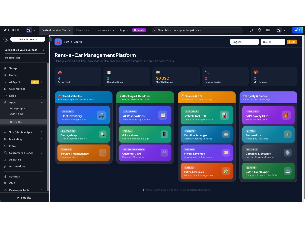The width and height of the screenshot is (305, 228).
Task: Click the Automations bell icon
Action: pyautogui.click(x=288, y=134)
